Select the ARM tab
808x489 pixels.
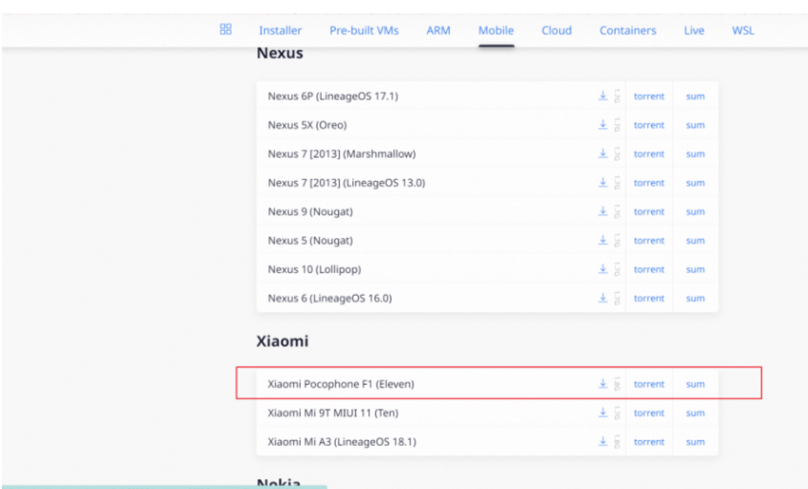[x=438, y=31]
